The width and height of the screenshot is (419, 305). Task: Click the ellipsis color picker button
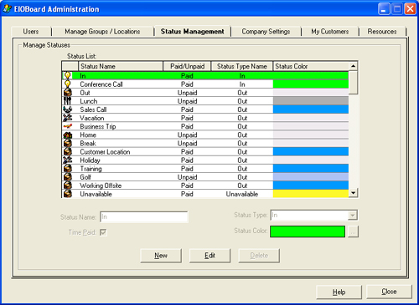353,231
